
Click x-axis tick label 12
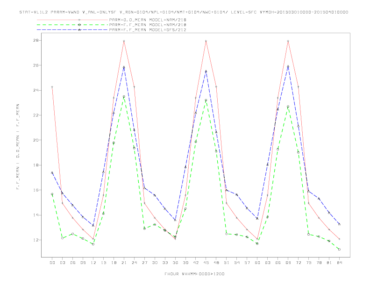click(x=93, y=263)
